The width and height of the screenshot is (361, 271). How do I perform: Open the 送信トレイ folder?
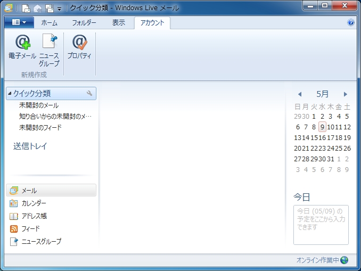[30, 146]
